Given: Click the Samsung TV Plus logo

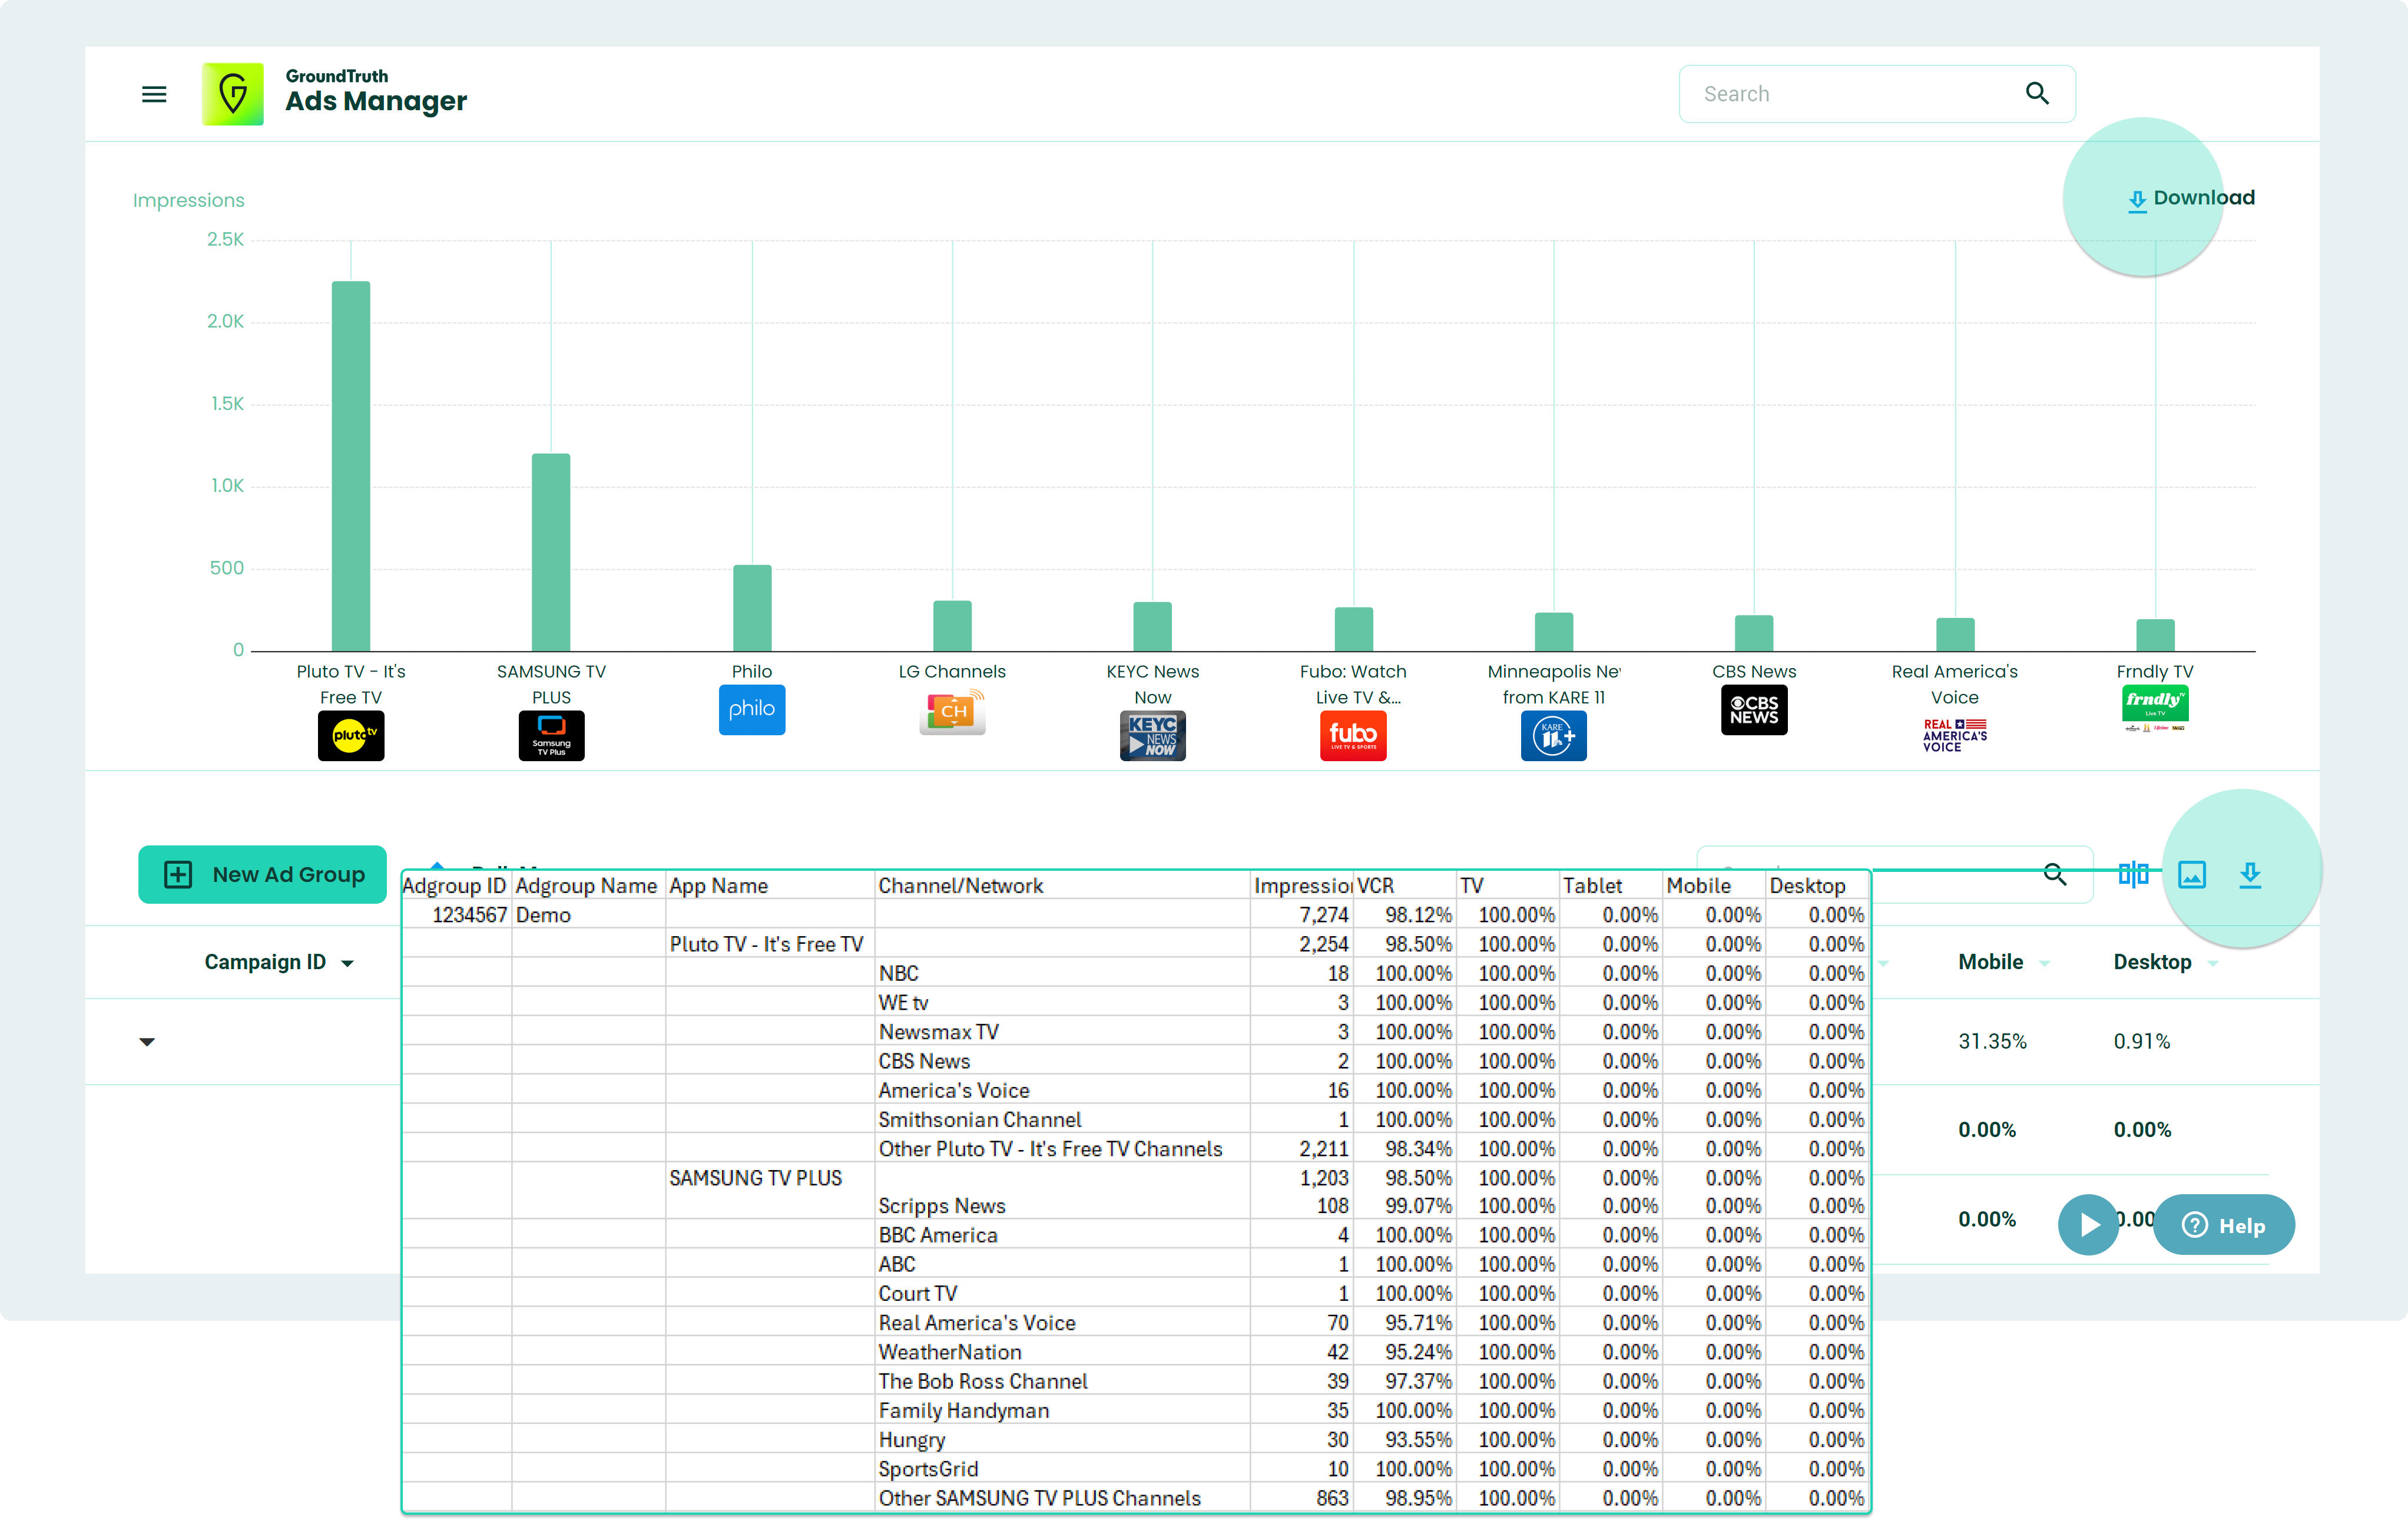Looking at the screenshot, I should pyautogui.click(x=552, y=735).
